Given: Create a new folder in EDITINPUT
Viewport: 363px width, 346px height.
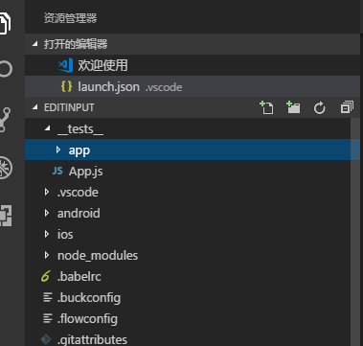Looking at the screenshot, I should pyautogui.click(x=293, y=107).
